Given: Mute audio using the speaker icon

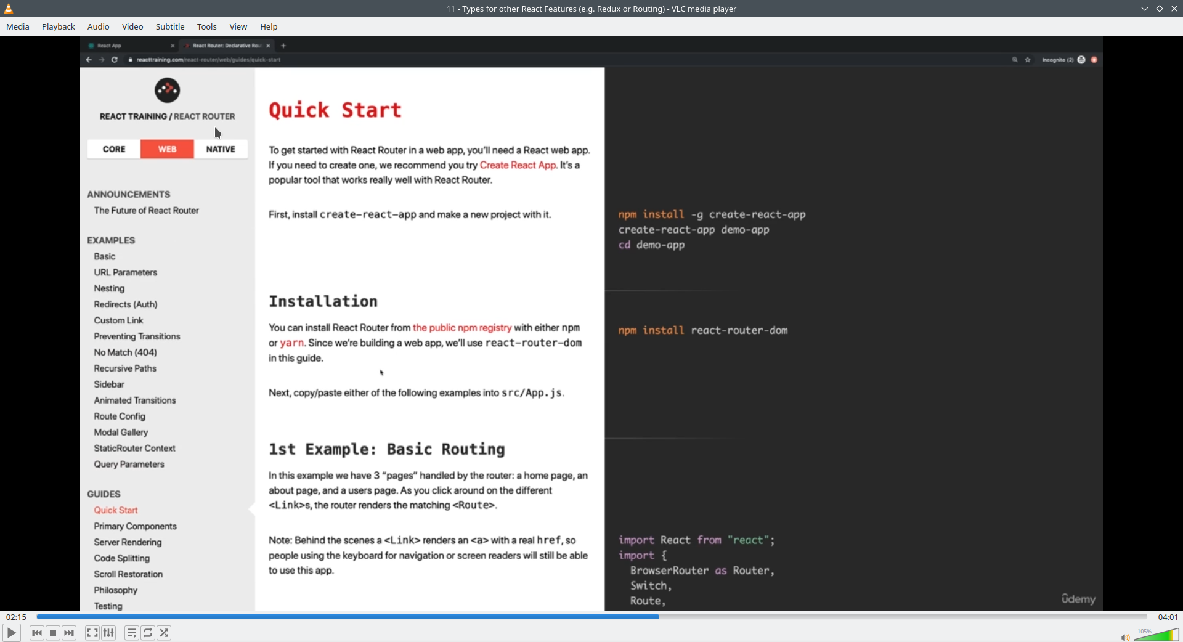Looking at the screenshot, I should (1125, 637).
